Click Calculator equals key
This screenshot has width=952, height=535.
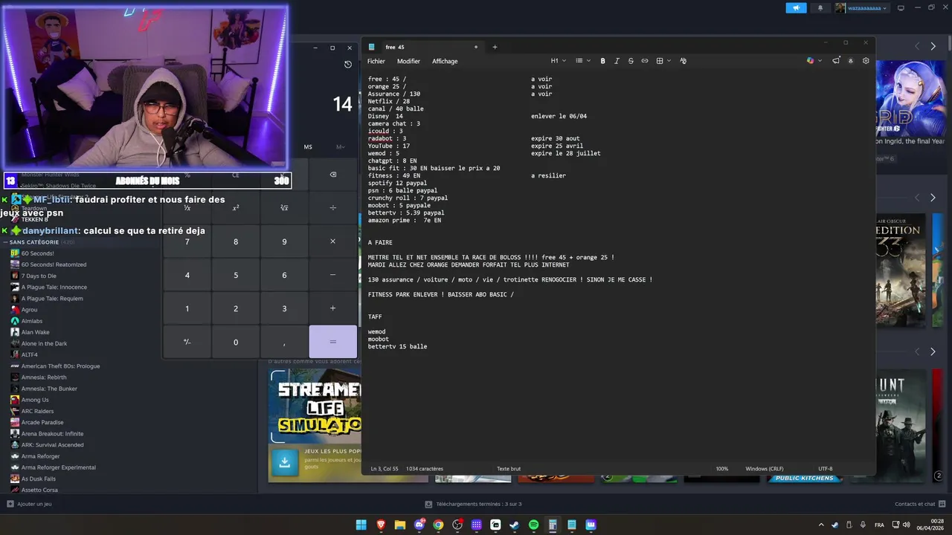pyautogui.click(x=332, y=342)
